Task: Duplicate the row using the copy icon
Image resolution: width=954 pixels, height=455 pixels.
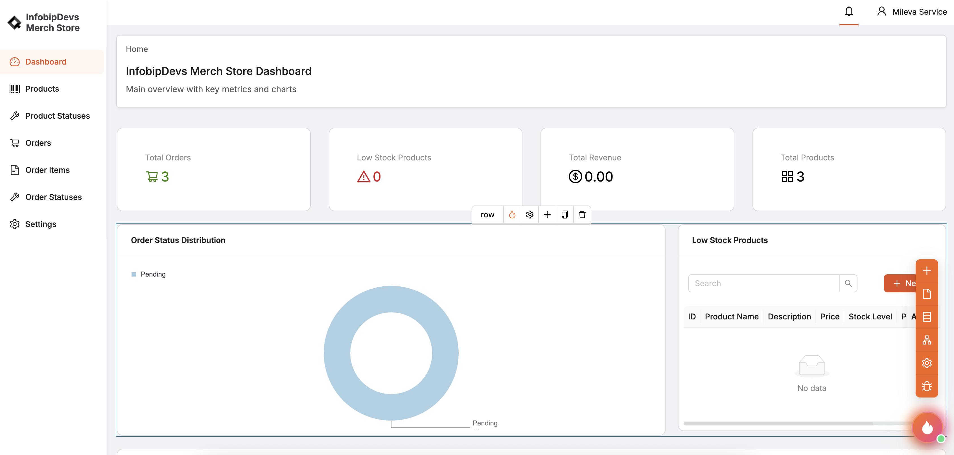Action: pos(564,214)
